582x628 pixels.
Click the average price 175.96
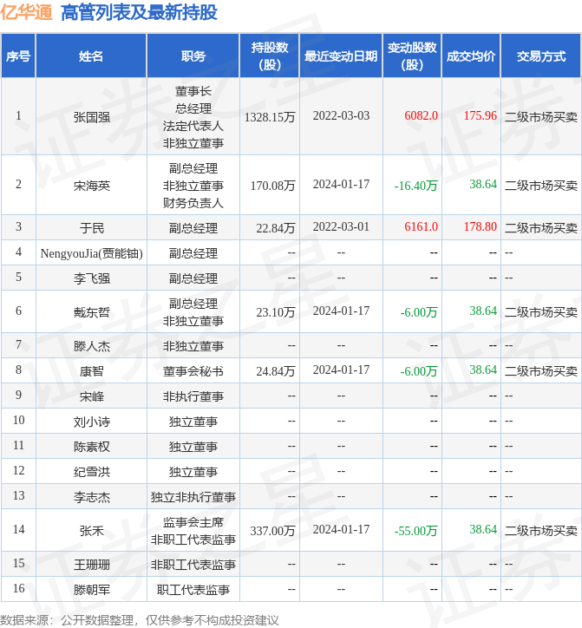[481, 115]
